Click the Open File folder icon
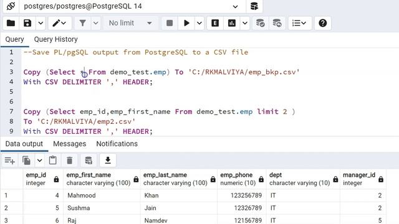The height and width of the screenshot is (224, 399). pos(11,23)
